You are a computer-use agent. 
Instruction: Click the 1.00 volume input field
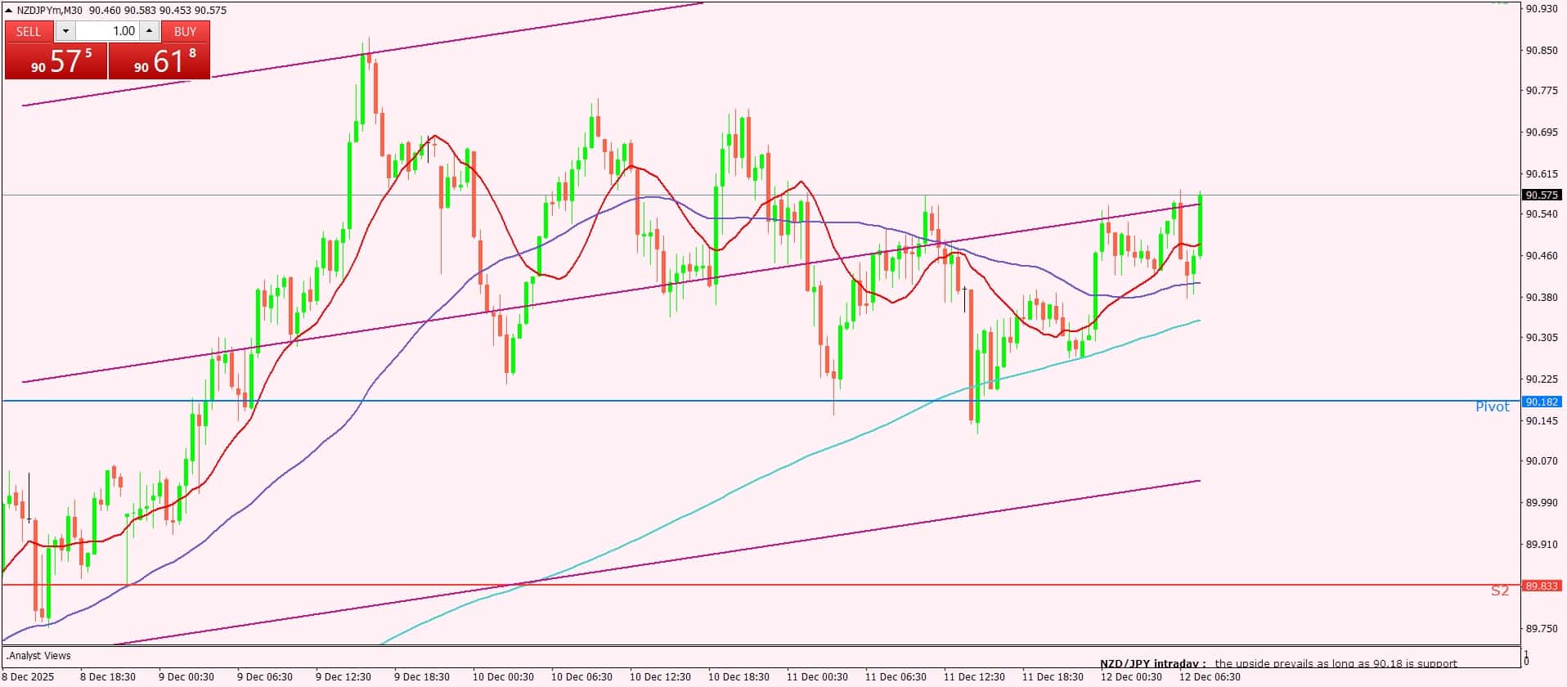pyautogui.click(x=107, y=31)
